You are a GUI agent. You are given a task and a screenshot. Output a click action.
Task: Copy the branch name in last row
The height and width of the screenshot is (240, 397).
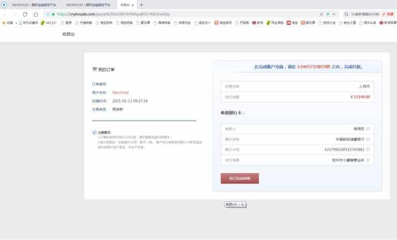368,160
